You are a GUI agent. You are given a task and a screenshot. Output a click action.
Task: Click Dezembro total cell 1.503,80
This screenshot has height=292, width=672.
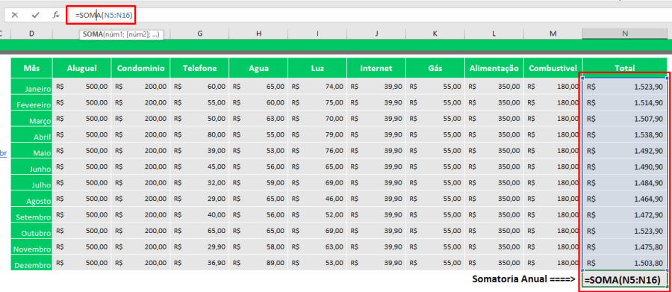click(625, 262)
